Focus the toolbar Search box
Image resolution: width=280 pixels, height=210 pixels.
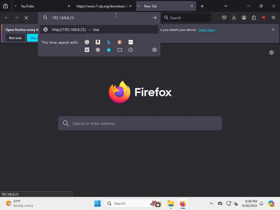[x=186, y=18]
